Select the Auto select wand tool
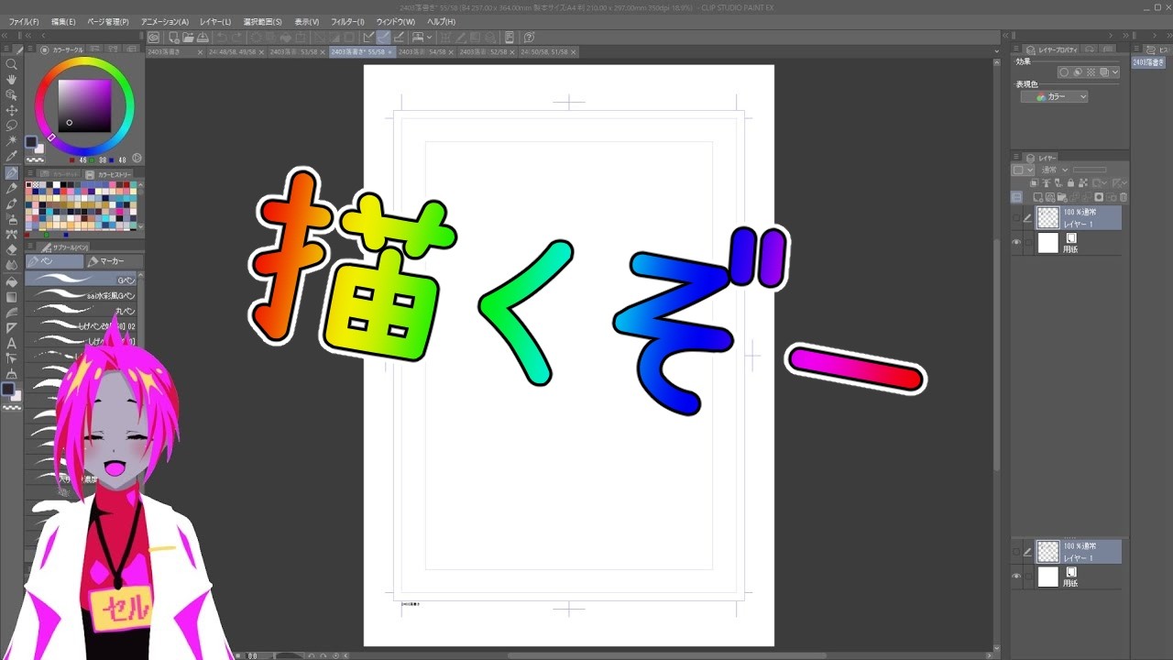The width and height of the screenshot is (1173, 660). 12,141
